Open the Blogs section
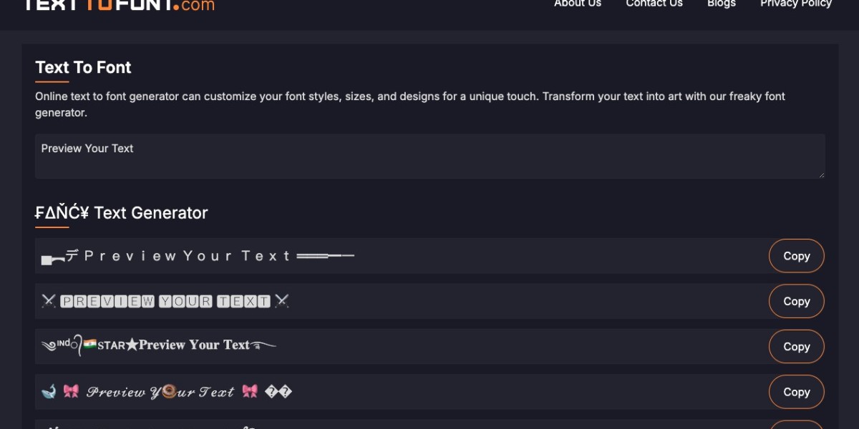The width and height of the screenshot is (859, 429). click(x=721, y=4)
